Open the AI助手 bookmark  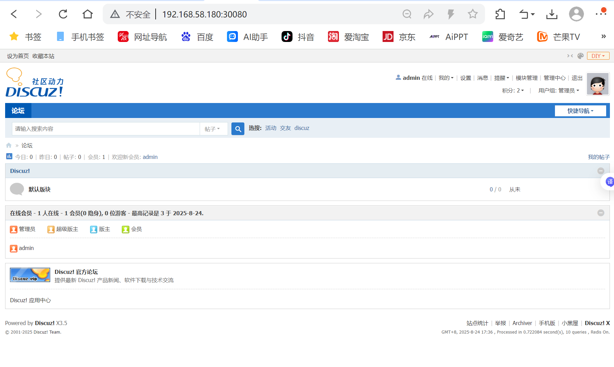click(x=247, y=36)
